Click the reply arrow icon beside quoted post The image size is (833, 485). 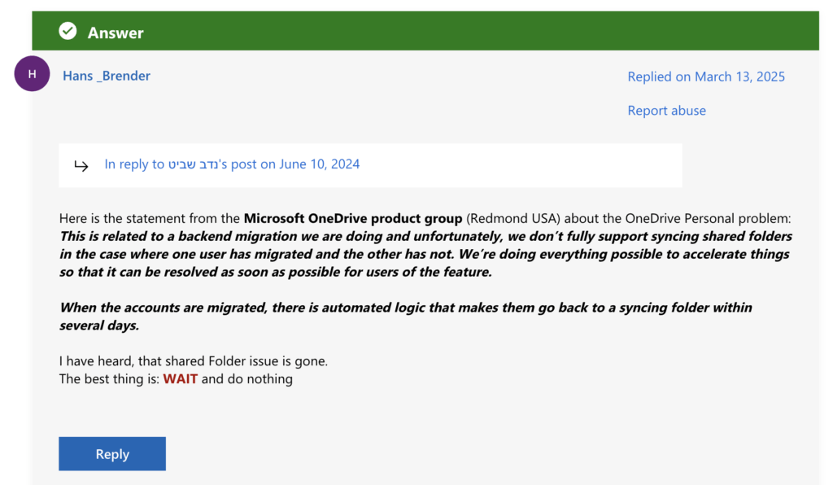pos(81,166)
